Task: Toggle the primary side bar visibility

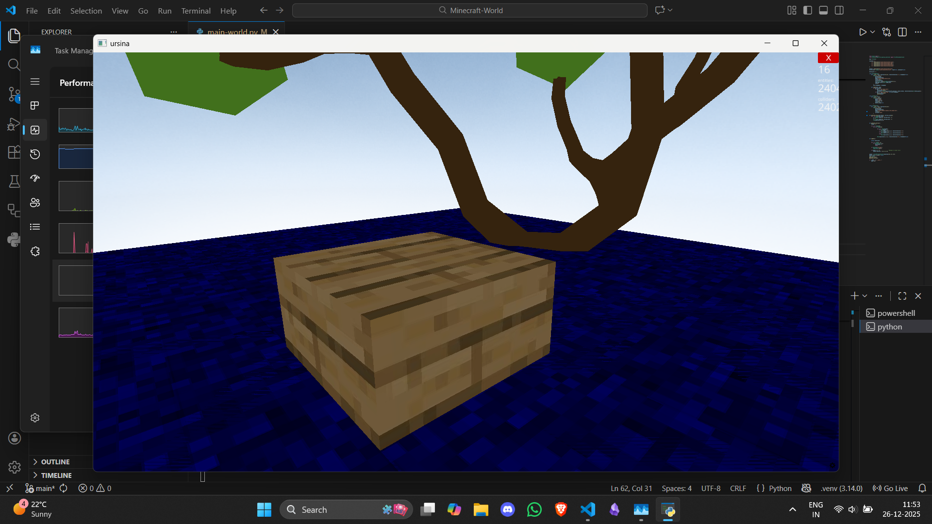Action: click(807, 10)
